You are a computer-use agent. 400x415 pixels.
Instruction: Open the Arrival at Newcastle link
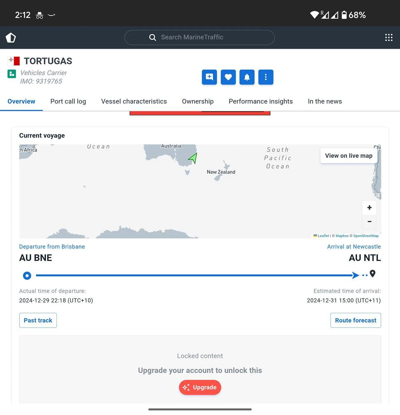(x=354, y=246)
